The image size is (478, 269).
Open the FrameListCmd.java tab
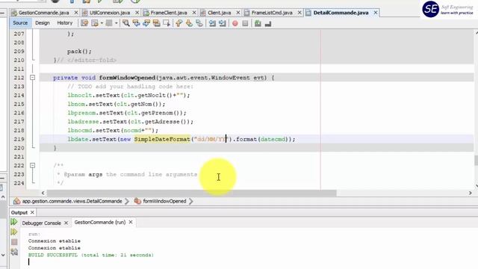[272, 13]
